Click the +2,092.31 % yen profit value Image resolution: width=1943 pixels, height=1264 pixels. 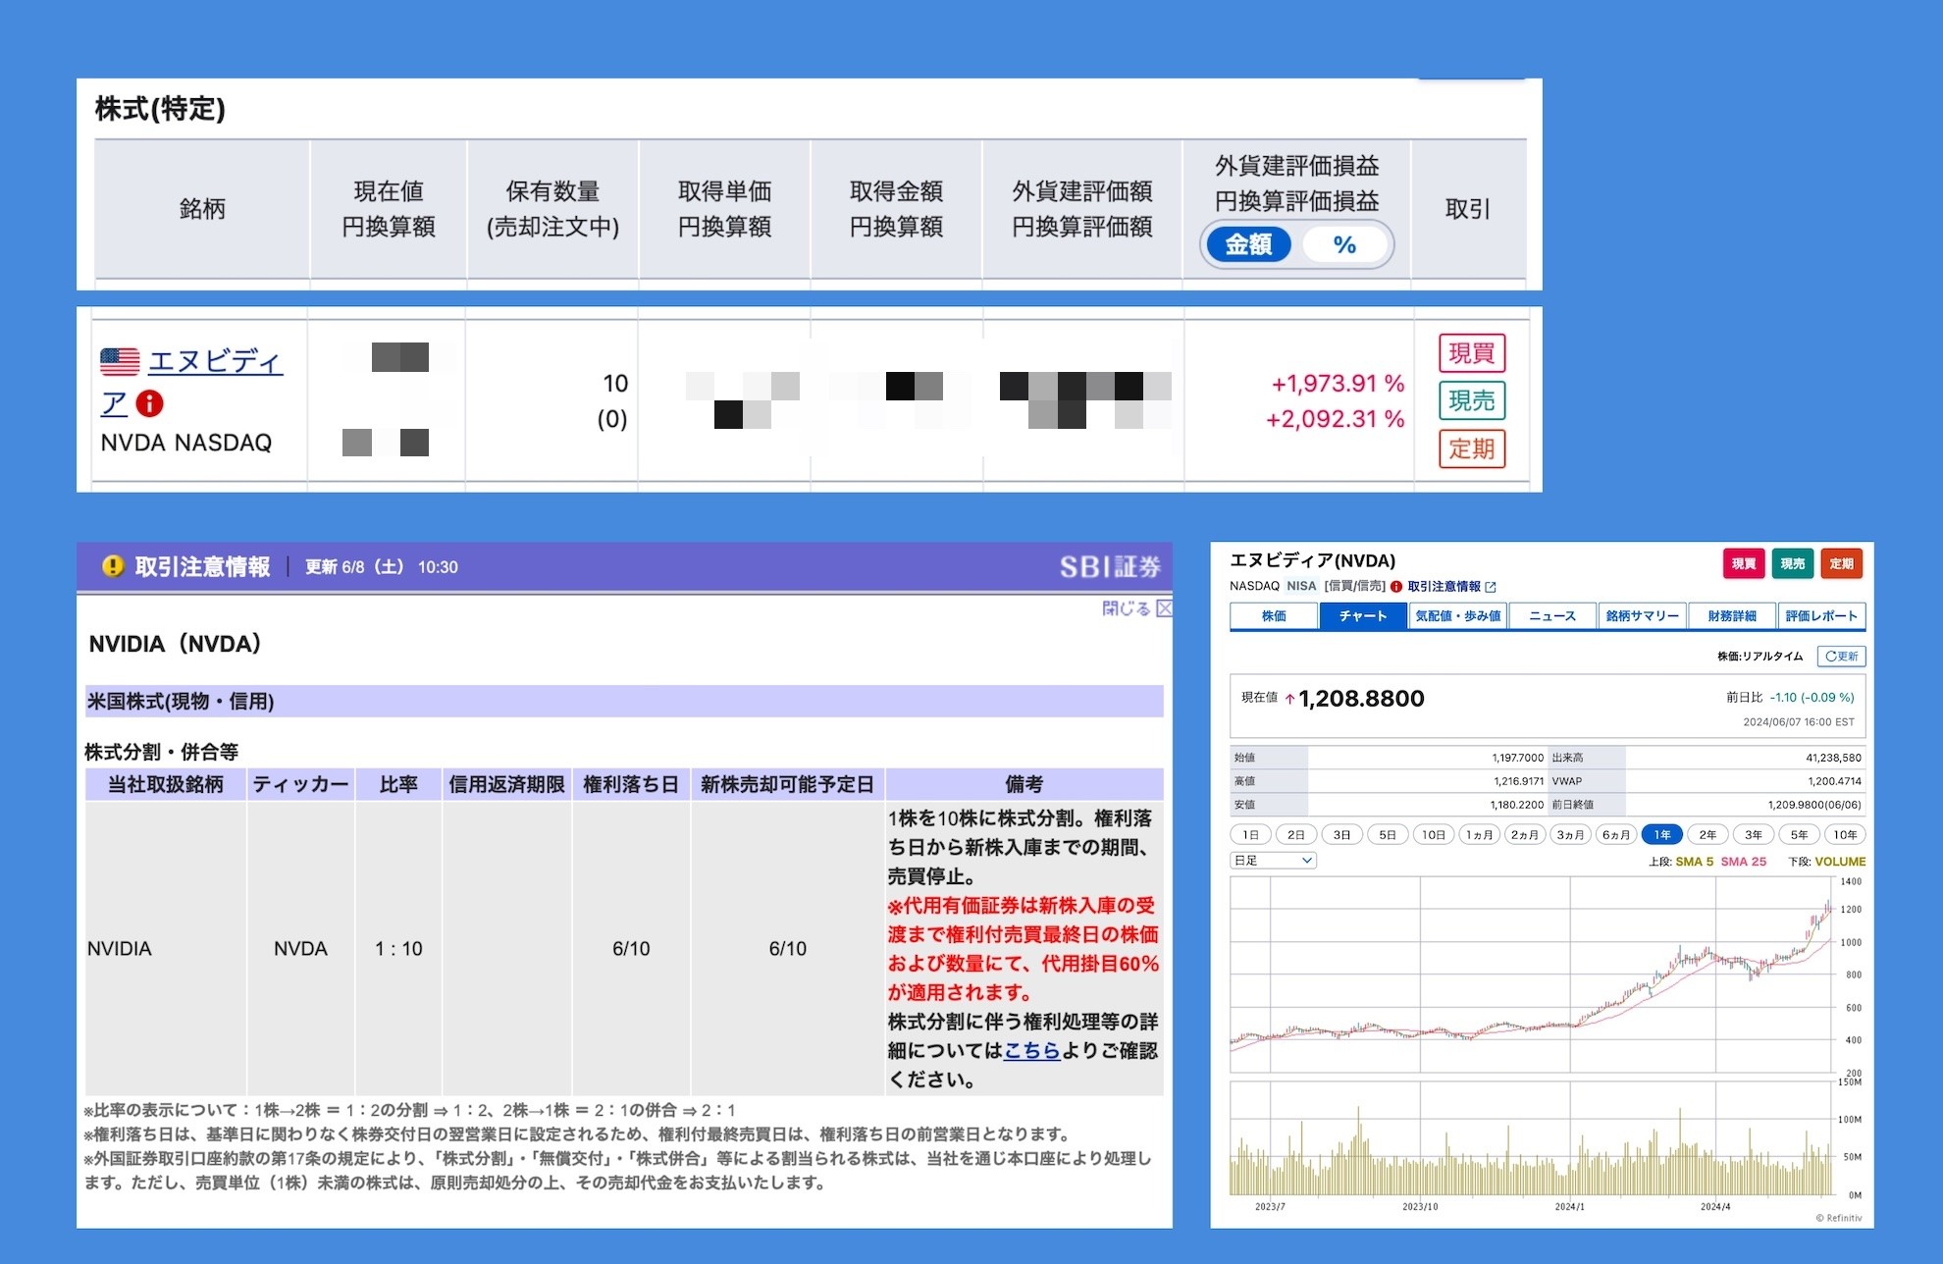pyautogui.click(x=1335, y=419)
